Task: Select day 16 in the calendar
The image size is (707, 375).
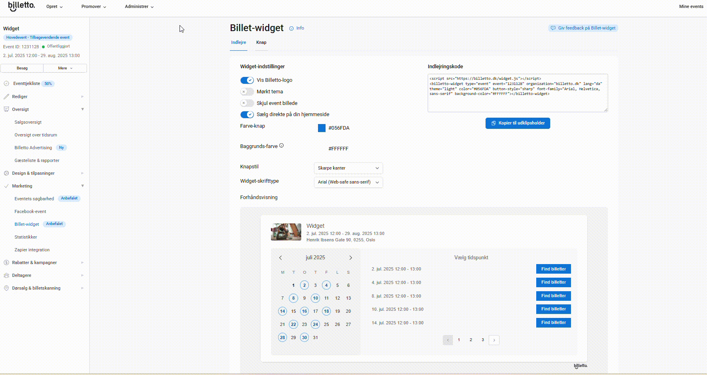Action: click(304, 311)
